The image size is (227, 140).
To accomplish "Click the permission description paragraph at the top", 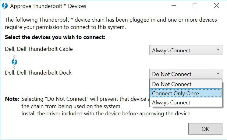I will (111, 23).
